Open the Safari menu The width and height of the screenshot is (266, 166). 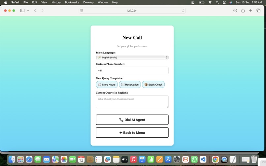tap(15, 2)
